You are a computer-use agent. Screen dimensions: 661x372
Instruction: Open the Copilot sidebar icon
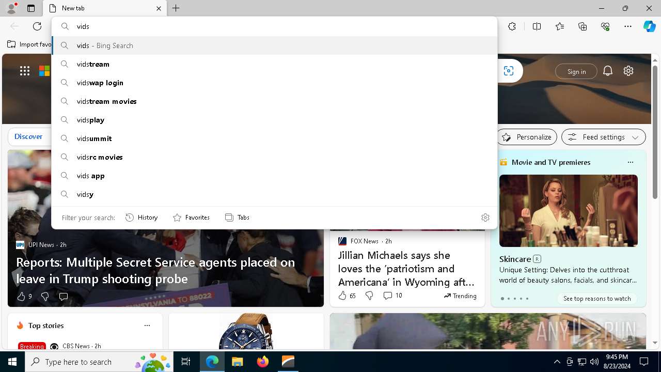pyautogui.click(x=649, y=26)
